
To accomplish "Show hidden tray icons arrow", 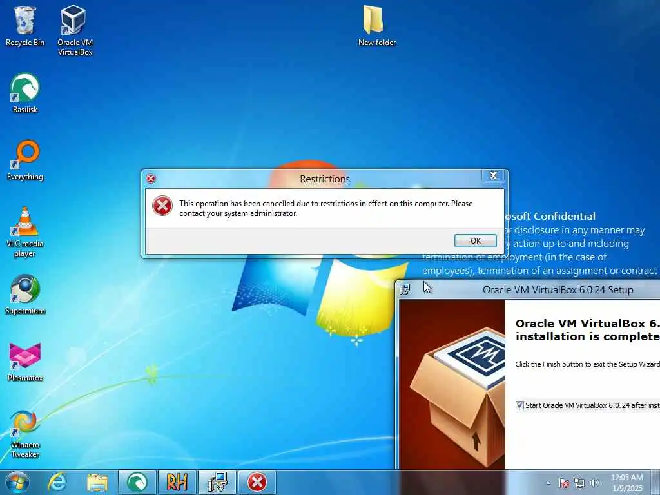I will coord(548,483).
